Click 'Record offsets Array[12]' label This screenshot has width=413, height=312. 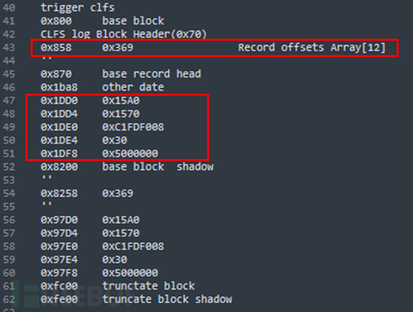click(x=312, y=48)
